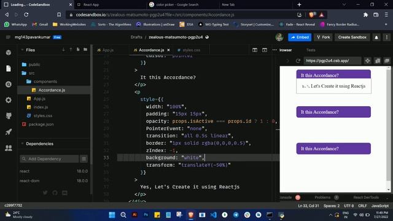Refresh the preview browser

click(298, 61)
